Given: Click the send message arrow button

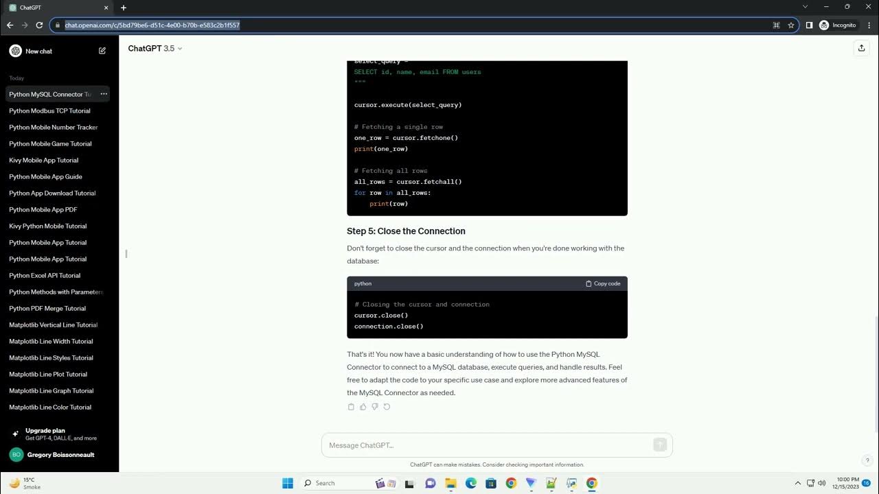Looking at the screenshot, I should (x=660, y=445).
